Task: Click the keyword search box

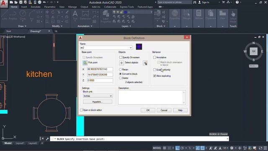Action: (174, 2)
